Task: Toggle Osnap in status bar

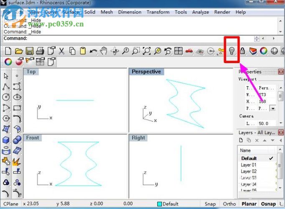Action: pos(268,204)
